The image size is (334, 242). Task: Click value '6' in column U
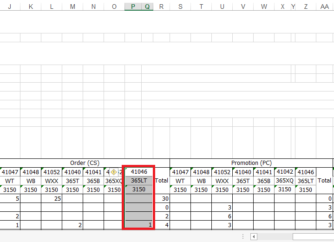point(222,216)
